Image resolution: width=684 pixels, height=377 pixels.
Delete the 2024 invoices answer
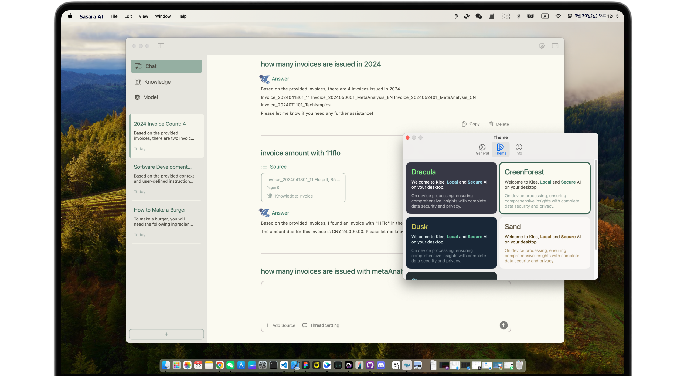coord(499,124)
